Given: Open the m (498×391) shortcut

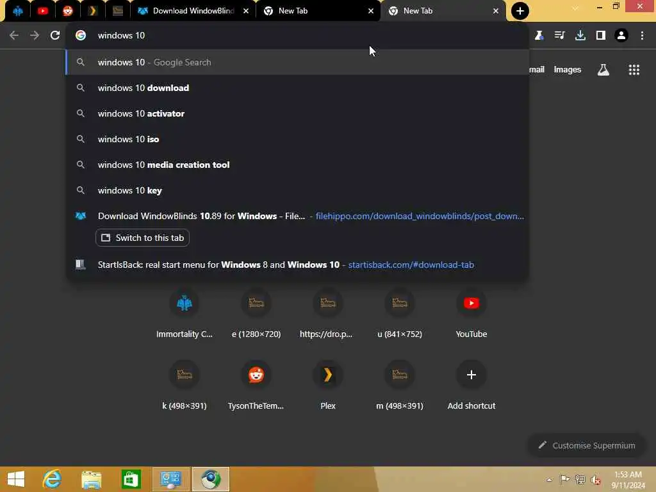Looking at the screenshot, I should click(x=400, y=385).
